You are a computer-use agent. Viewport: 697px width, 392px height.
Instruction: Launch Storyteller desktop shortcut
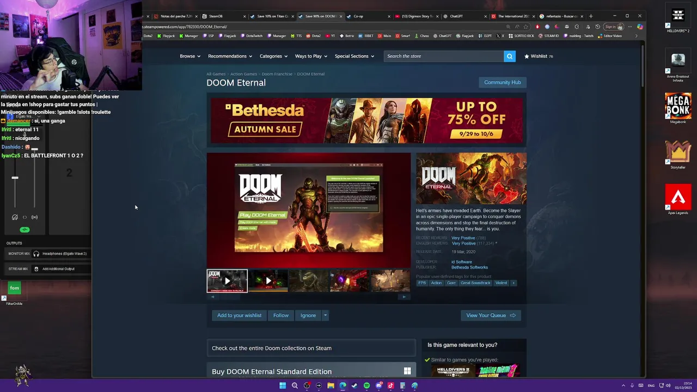(678, 155)
